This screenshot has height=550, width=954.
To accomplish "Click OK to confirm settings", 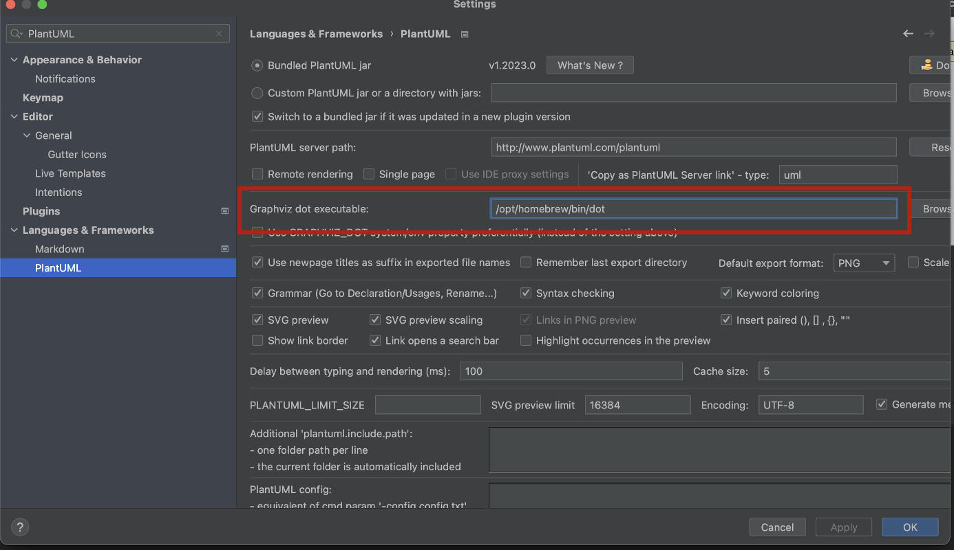I will click(910, 527).
